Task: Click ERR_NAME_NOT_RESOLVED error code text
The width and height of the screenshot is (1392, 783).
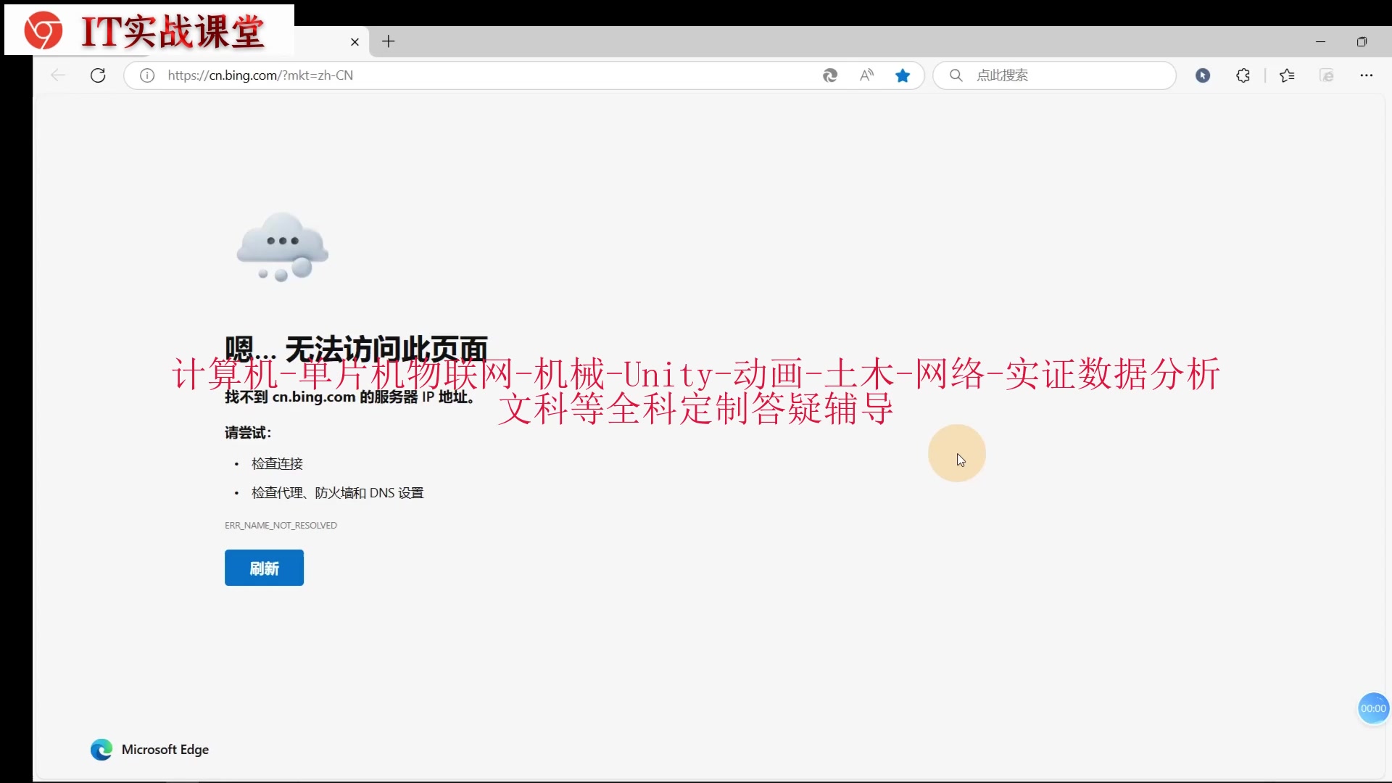Action: (281, 526)
